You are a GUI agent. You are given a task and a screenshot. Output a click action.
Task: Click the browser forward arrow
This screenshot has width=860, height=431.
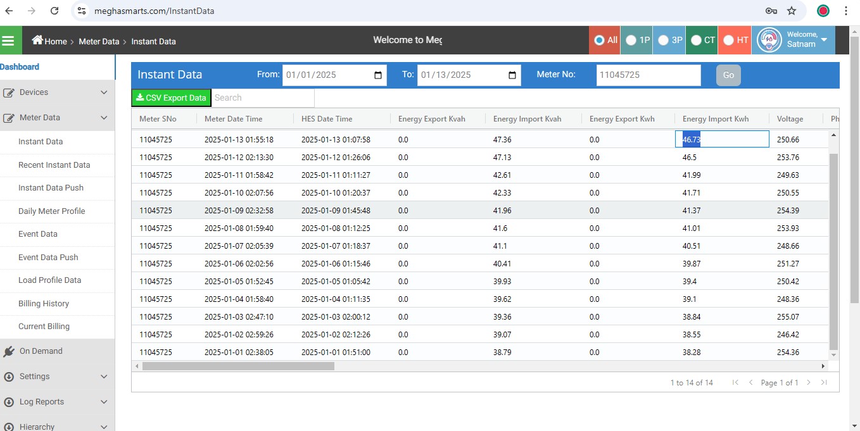point(32,11)
